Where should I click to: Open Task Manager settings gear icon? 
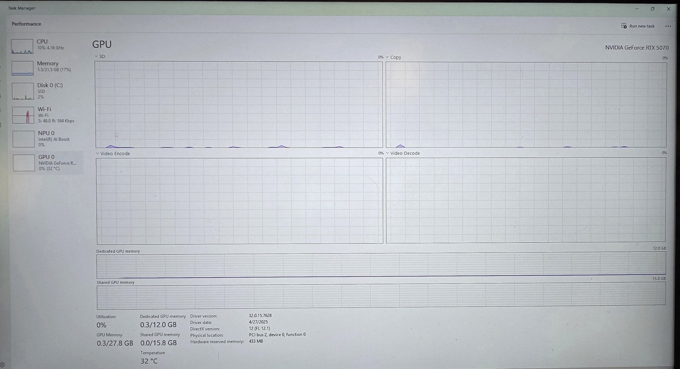tap(3, 365)
